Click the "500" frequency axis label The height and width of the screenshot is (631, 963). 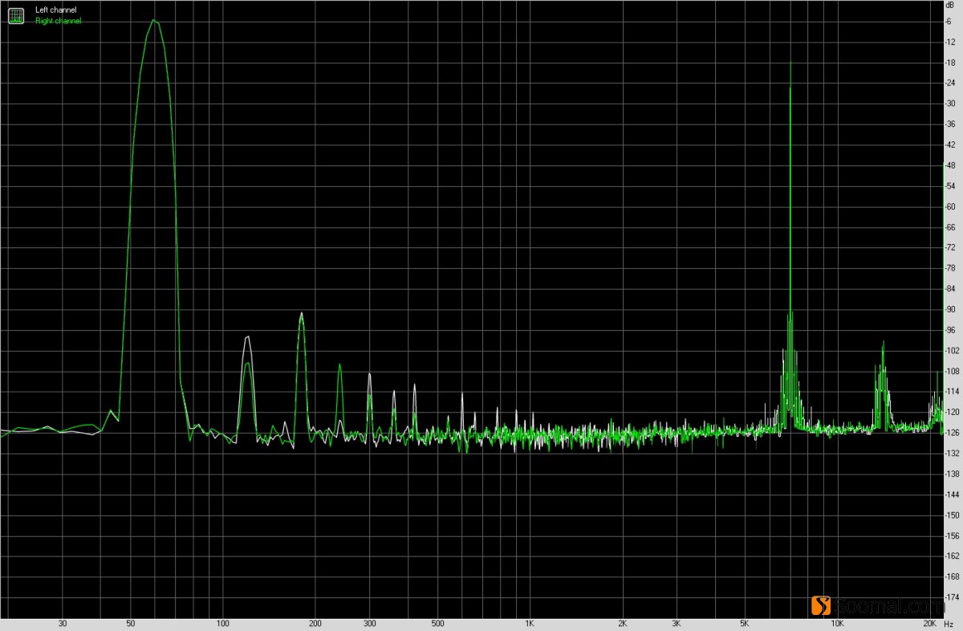coord(437,624)
